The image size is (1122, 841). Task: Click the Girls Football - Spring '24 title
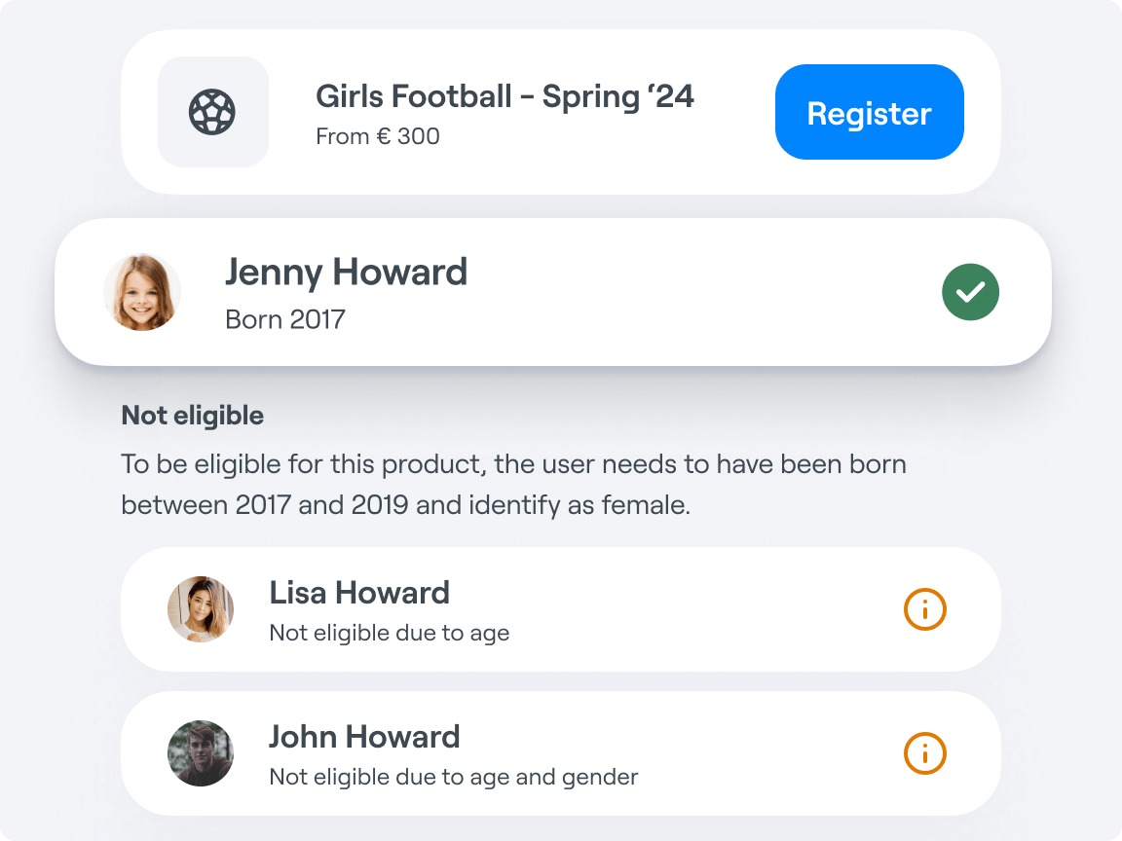tap(505, 96)
